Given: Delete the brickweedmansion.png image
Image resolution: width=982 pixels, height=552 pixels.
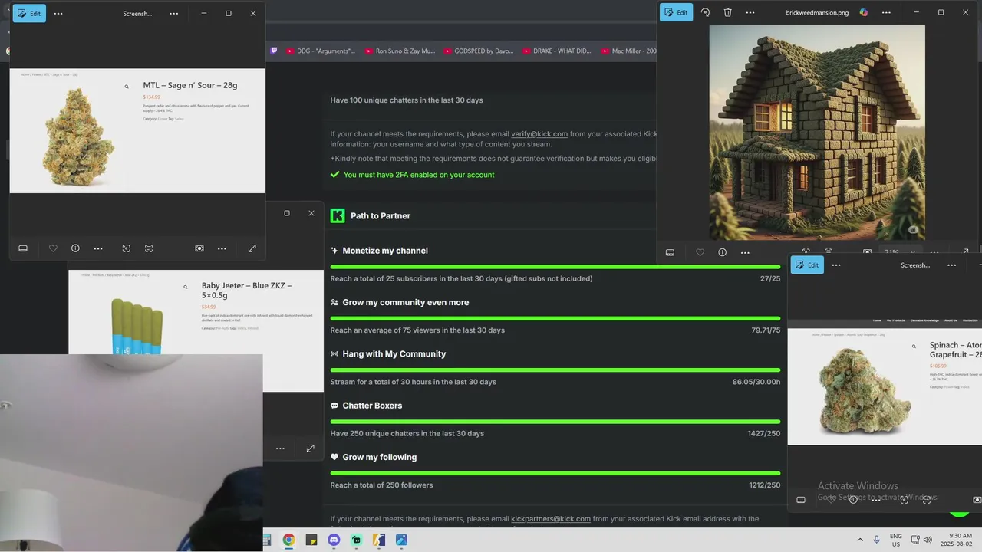Looking at the screenshot, I should (727, 12).
